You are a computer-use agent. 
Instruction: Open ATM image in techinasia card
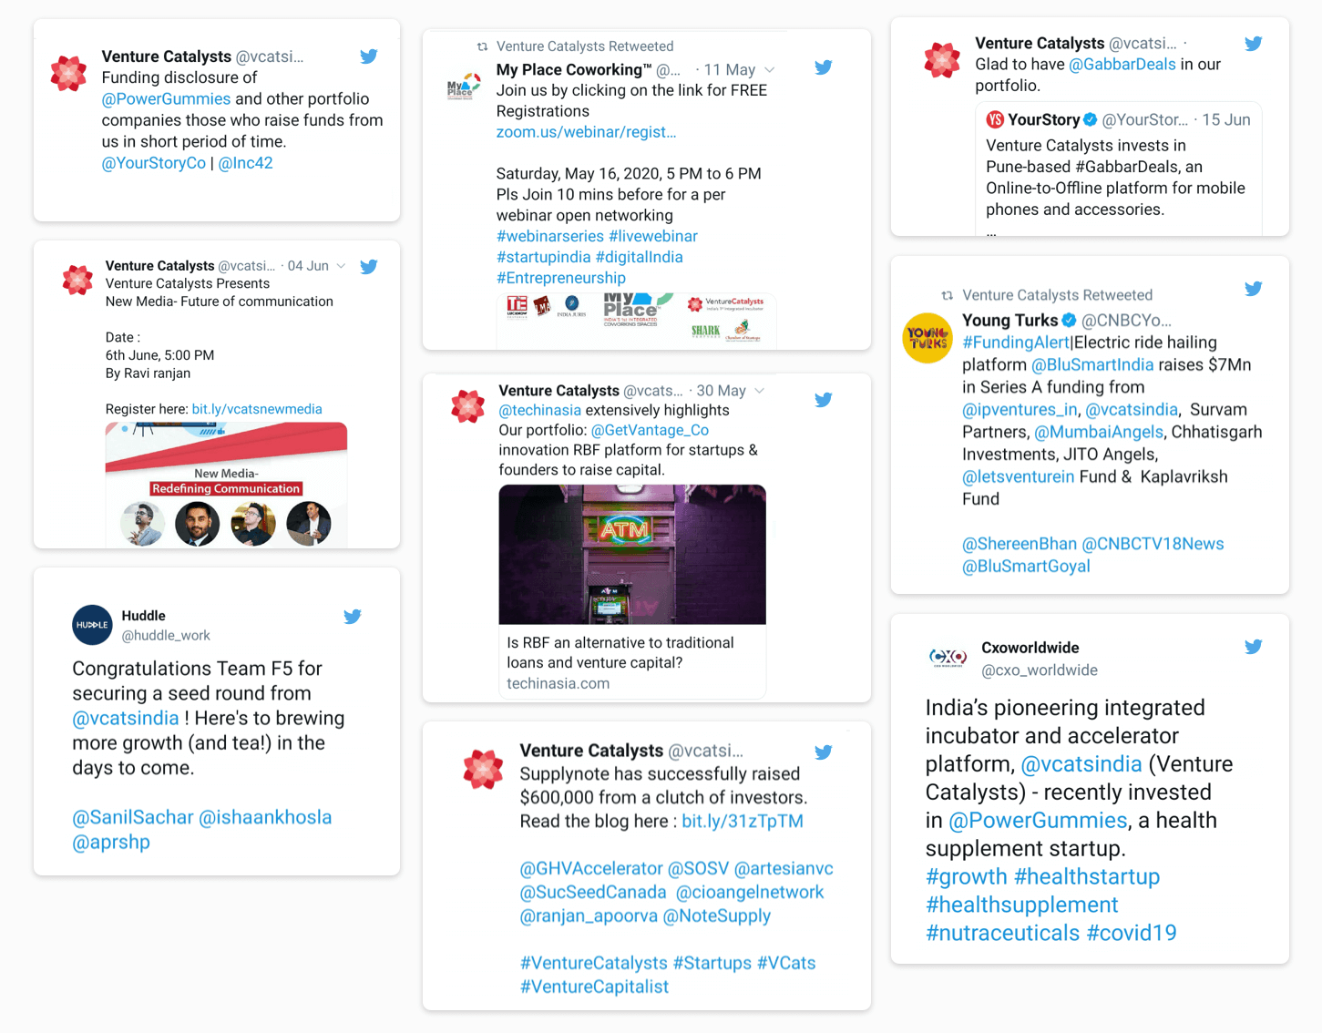pos(632,555)
